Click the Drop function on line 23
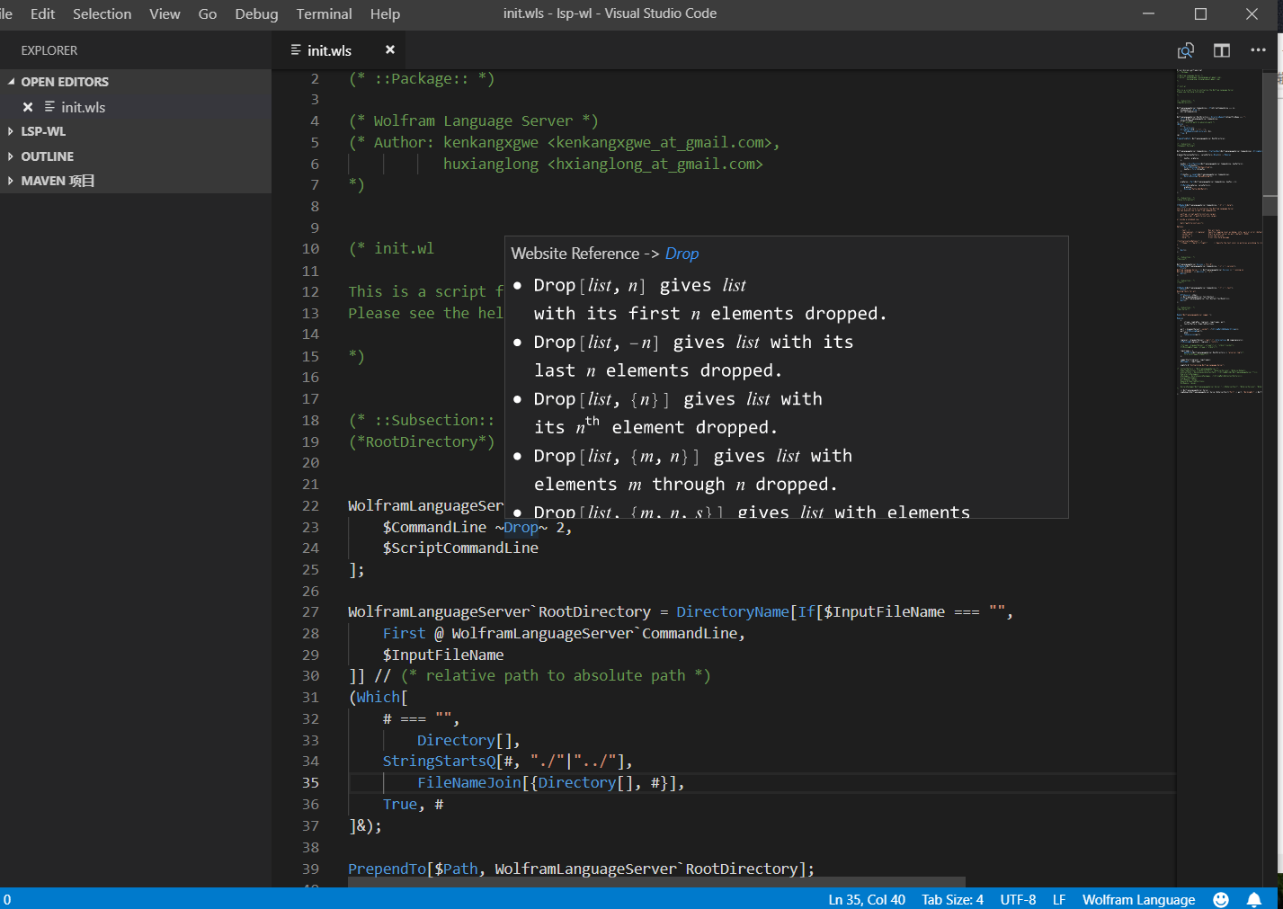Image resolution: width=1283 pixels, height=909 pixels. (x=521, y=527)
